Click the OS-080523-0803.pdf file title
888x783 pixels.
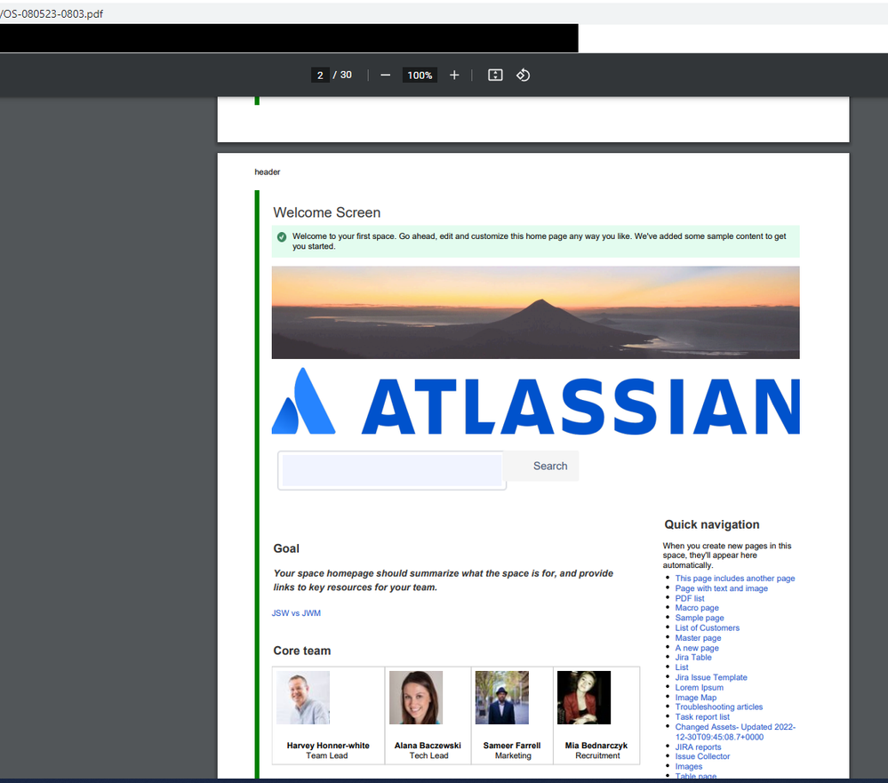[x=52, y=13]
